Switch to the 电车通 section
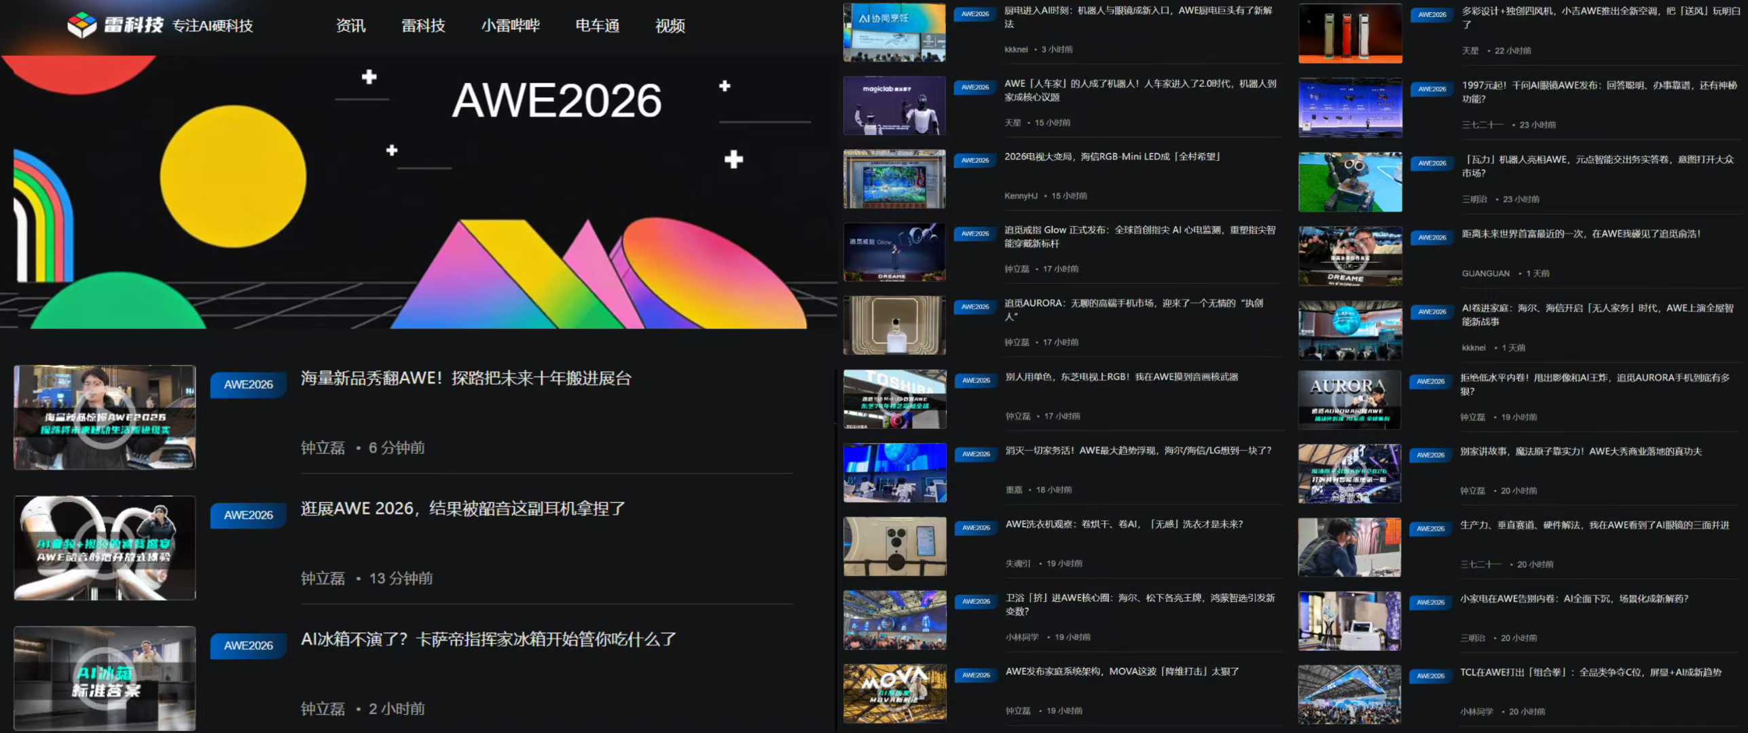 click(x=598, y=26)
